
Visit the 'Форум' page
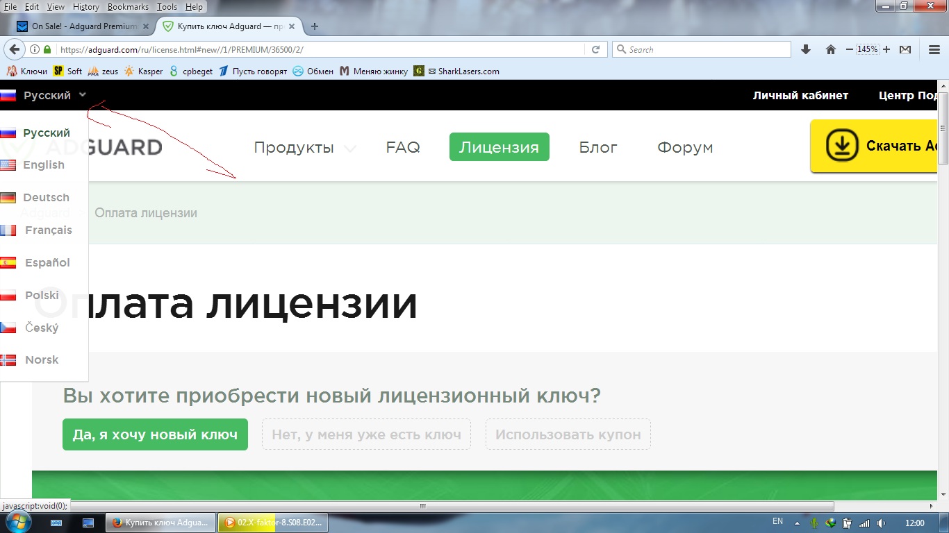click(685, 148)
